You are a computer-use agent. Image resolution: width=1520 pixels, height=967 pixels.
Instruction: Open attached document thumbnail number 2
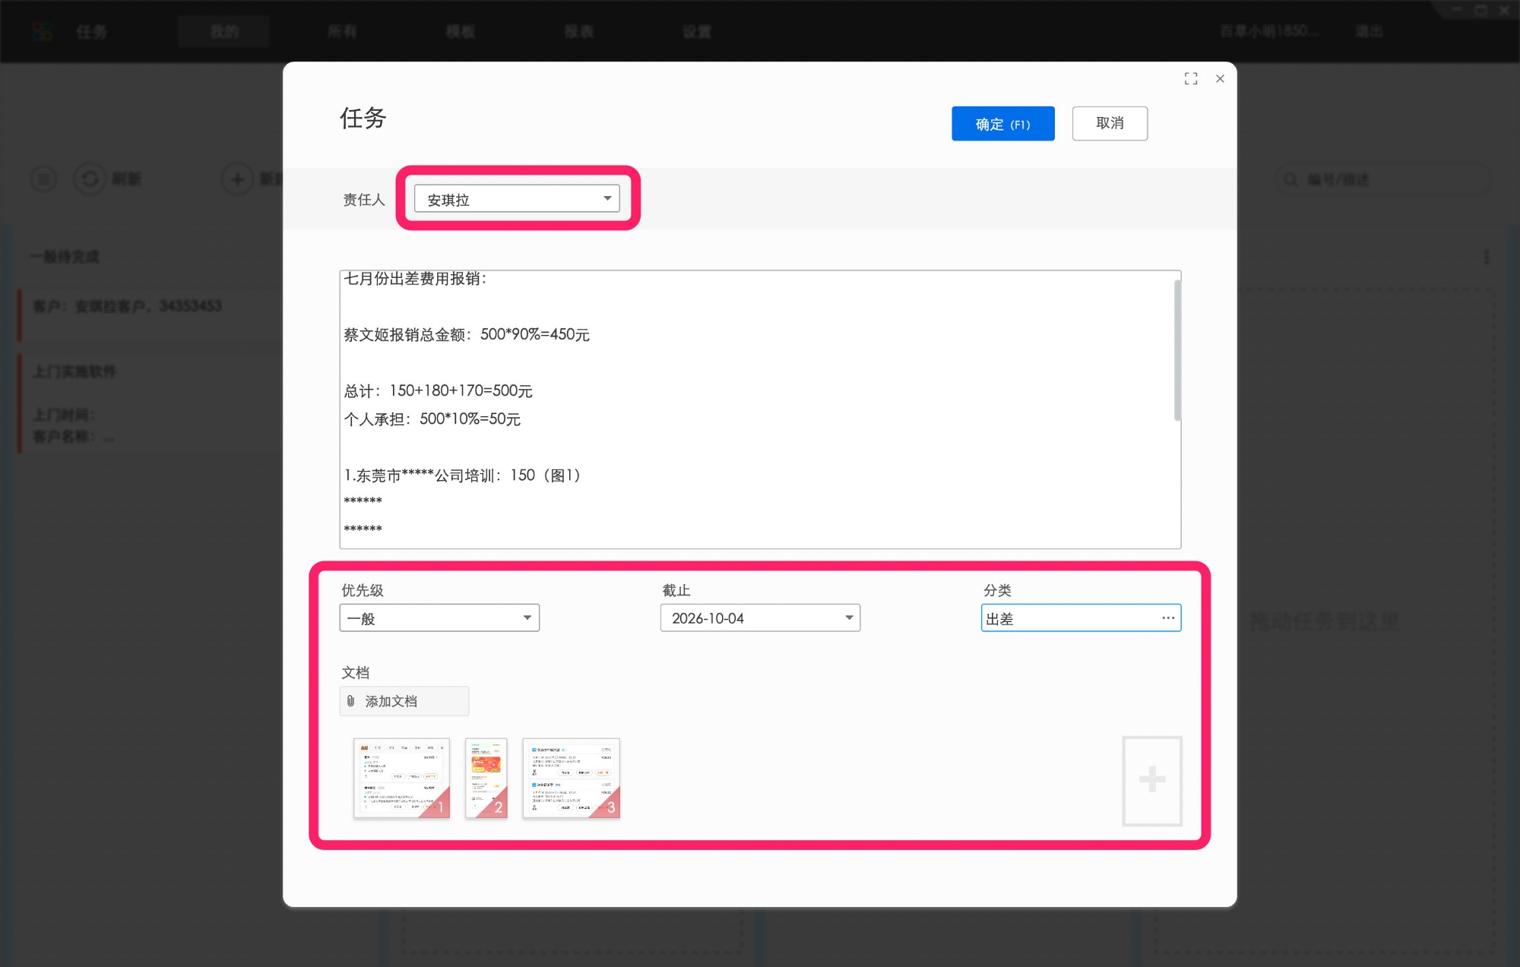tap(486, 778)
